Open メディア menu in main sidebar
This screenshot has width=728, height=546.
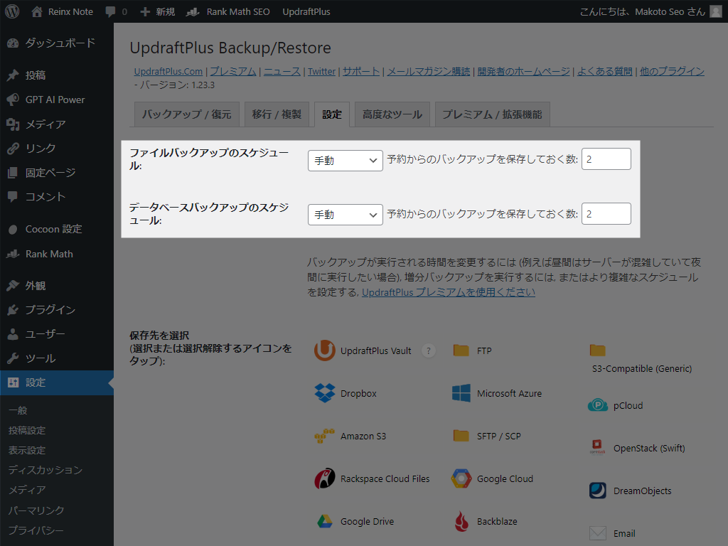coord(57,124)
